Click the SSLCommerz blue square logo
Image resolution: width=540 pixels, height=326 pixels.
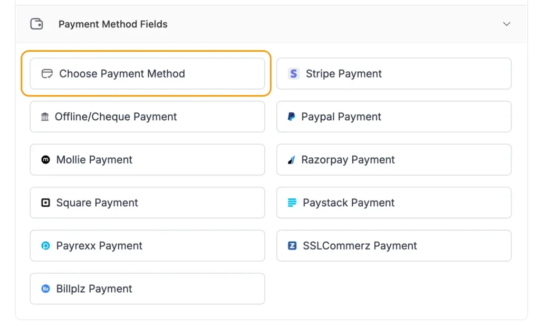292,246
